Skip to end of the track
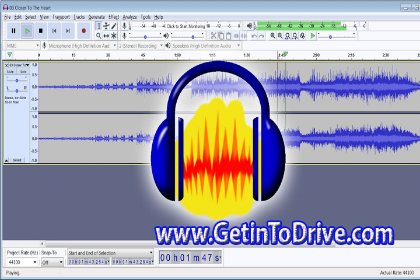 [68, 31]
